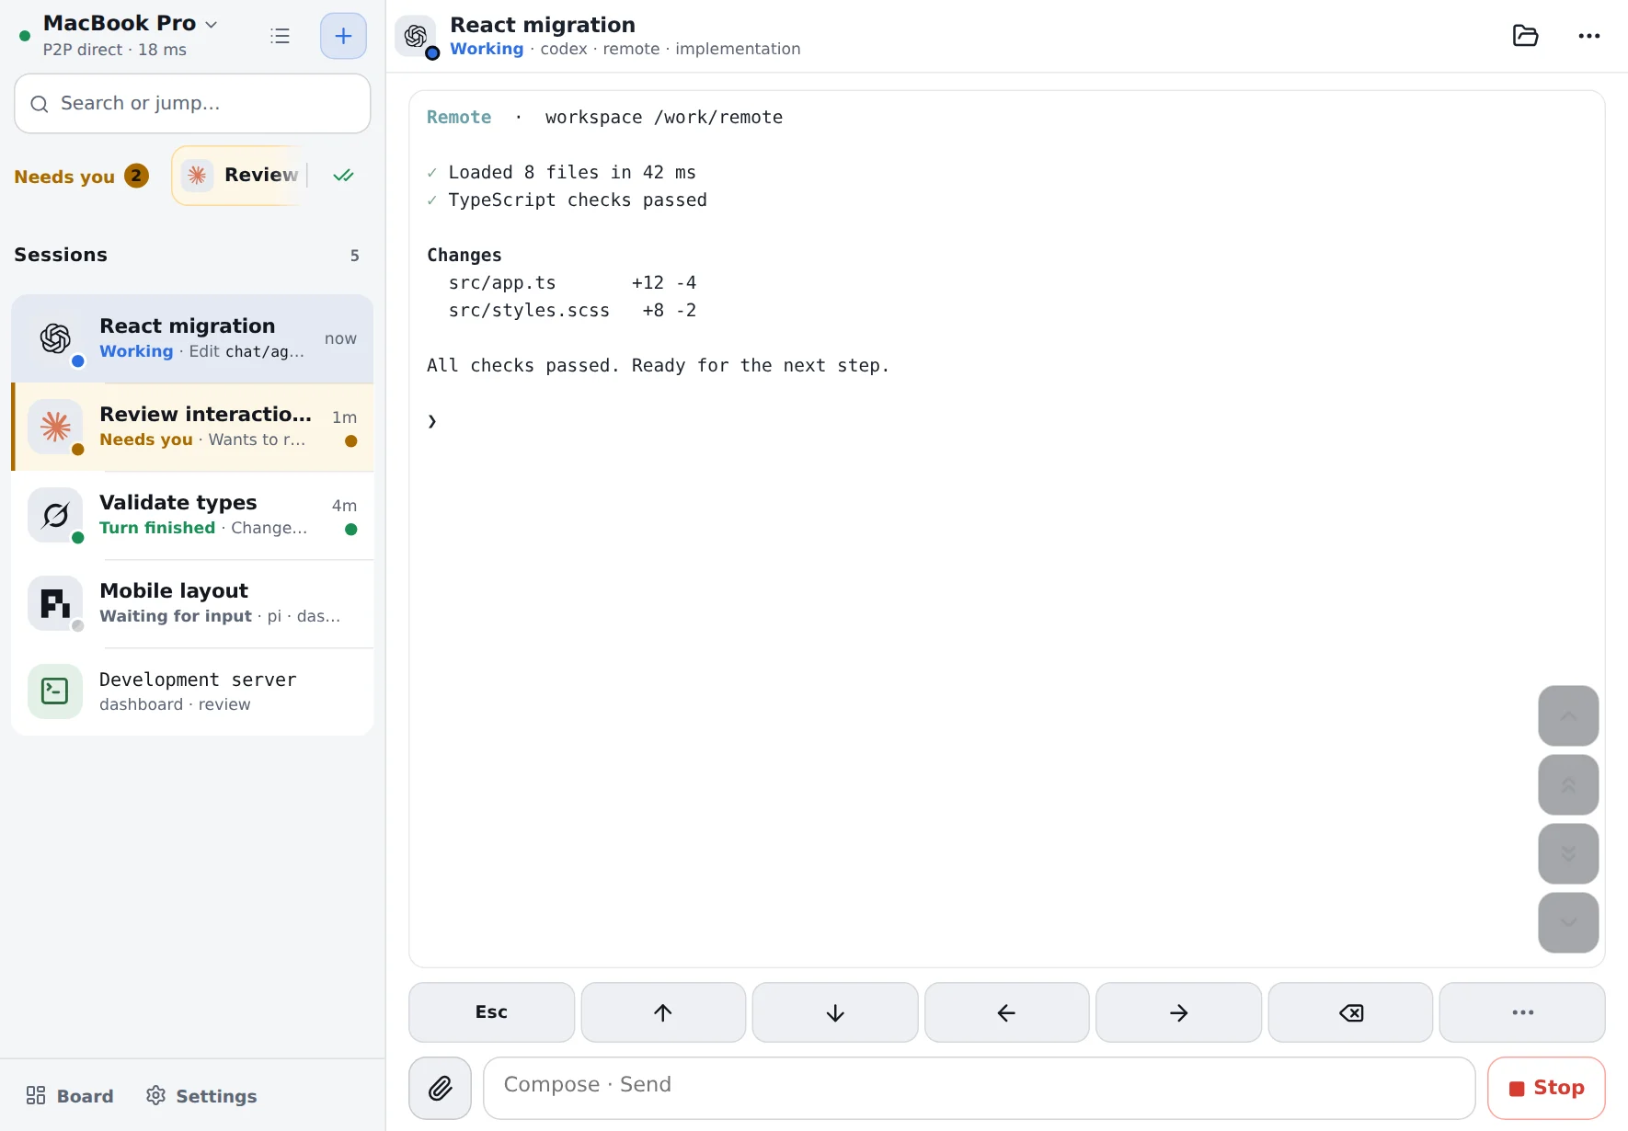
Task: Open the Board view
Action: (70, 1095)
